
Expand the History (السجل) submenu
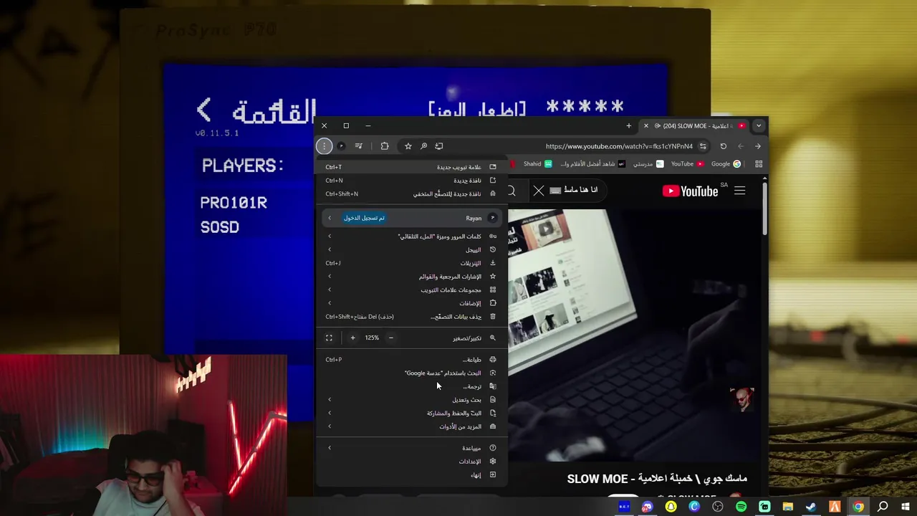point(412,250)
